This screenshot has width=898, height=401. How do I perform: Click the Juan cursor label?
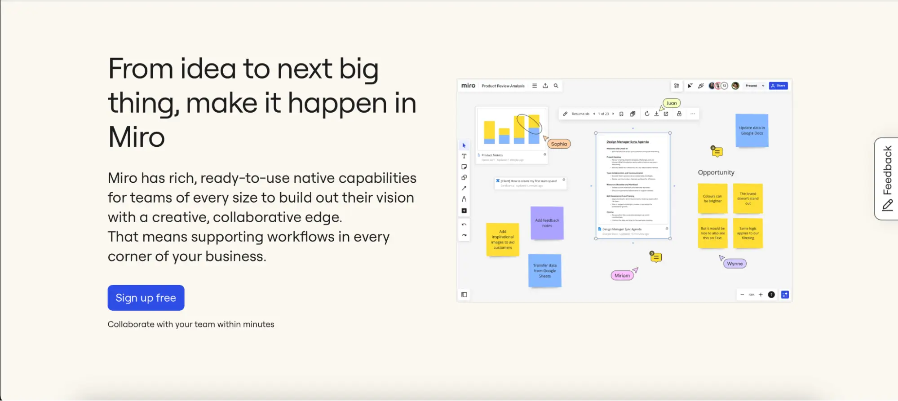pyautogui.click(x=672, y=103)
